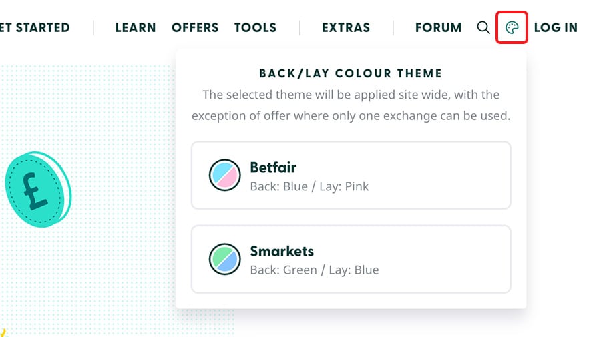The width and height of the screenshot is (601, 337).
Task: Open the Learn menu
Action: point(136,27)
